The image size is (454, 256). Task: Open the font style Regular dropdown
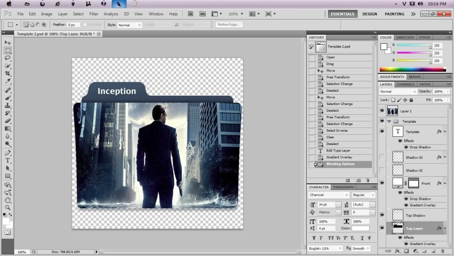coord(364,195)
